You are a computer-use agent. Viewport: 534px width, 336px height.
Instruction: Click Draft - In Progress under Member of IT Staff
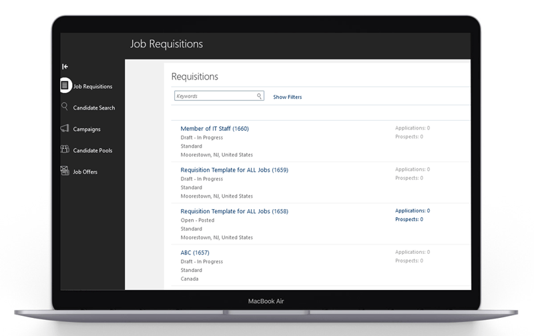202,138
